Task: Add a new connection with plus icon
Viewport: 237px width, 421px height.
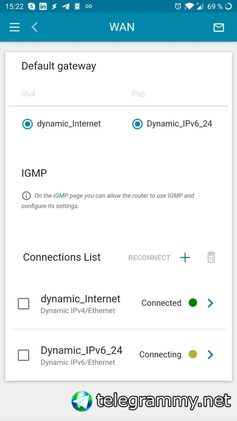Action: 185,258
